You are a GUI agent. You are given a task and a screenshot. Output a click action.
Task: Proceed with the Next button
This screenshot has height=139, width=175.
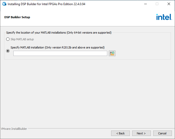click(141, 133)
